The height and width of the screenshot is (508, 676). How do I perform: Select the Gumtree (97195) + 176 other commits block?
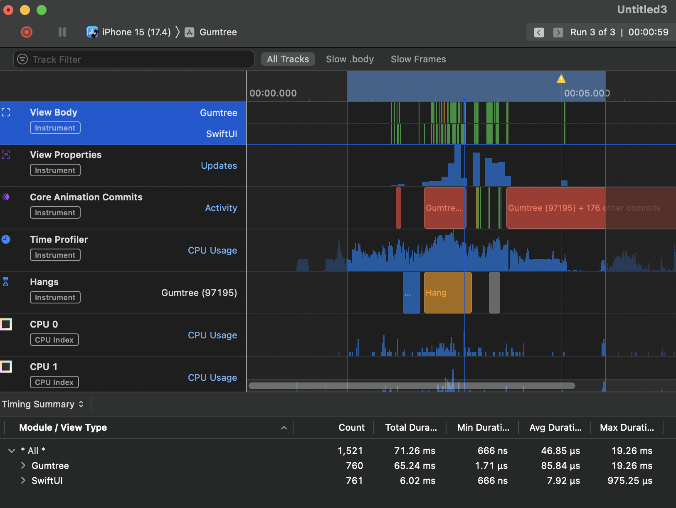590,208
